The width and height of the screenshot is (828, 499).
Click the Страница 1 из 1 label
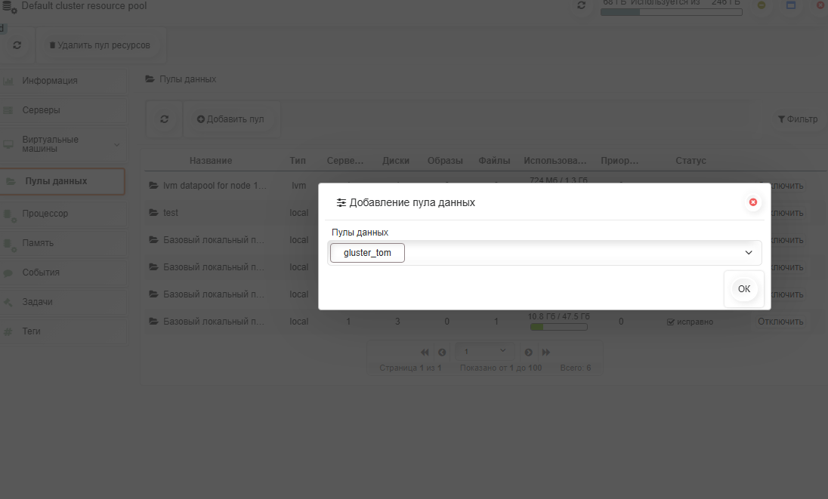coord(410,368)
